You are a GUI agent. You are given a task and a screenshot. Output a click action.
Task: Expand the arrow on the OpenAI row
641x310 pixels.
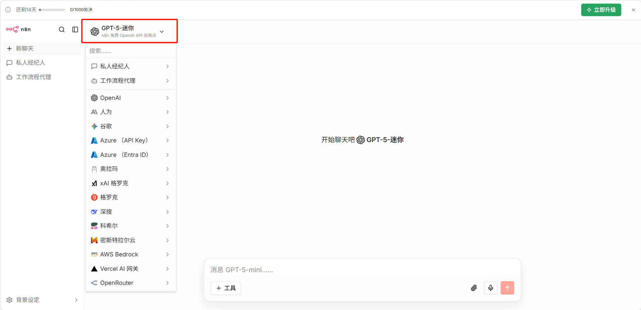tap(167, 98)
